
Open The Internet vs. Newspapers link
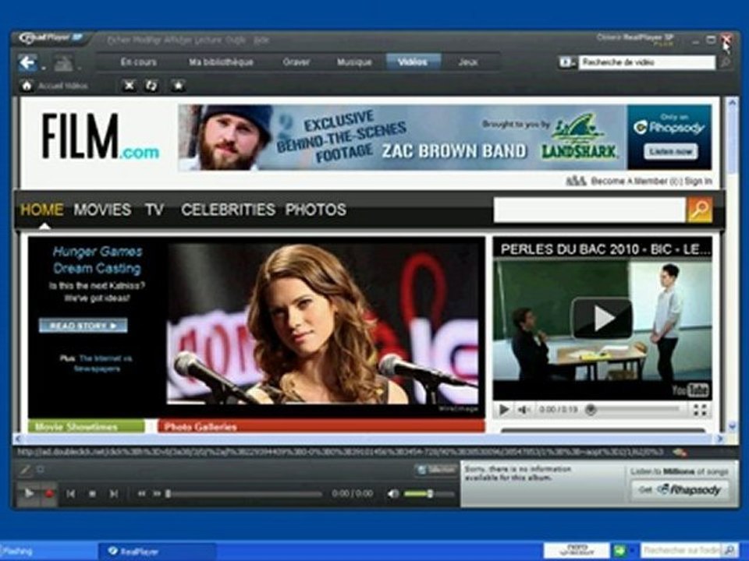click(105, 364)
